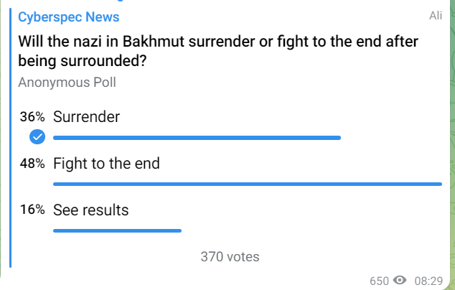Click the Anonymous Poll label
Screen dimensions: 455x290
[x=67, y=82]
